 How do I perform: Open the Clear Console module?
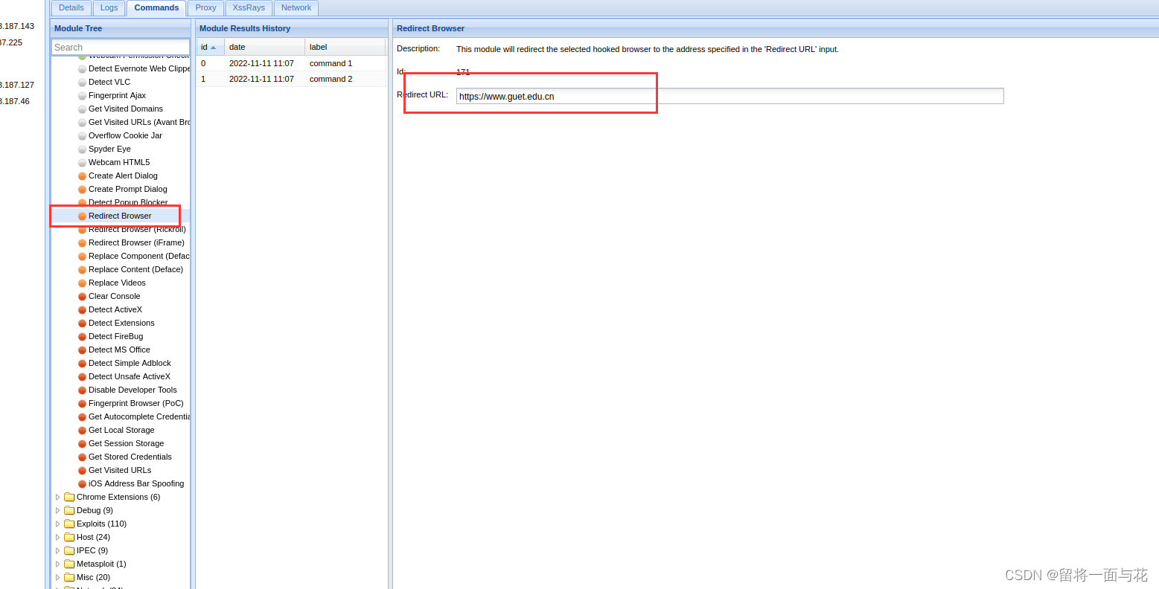pos(114,296)
